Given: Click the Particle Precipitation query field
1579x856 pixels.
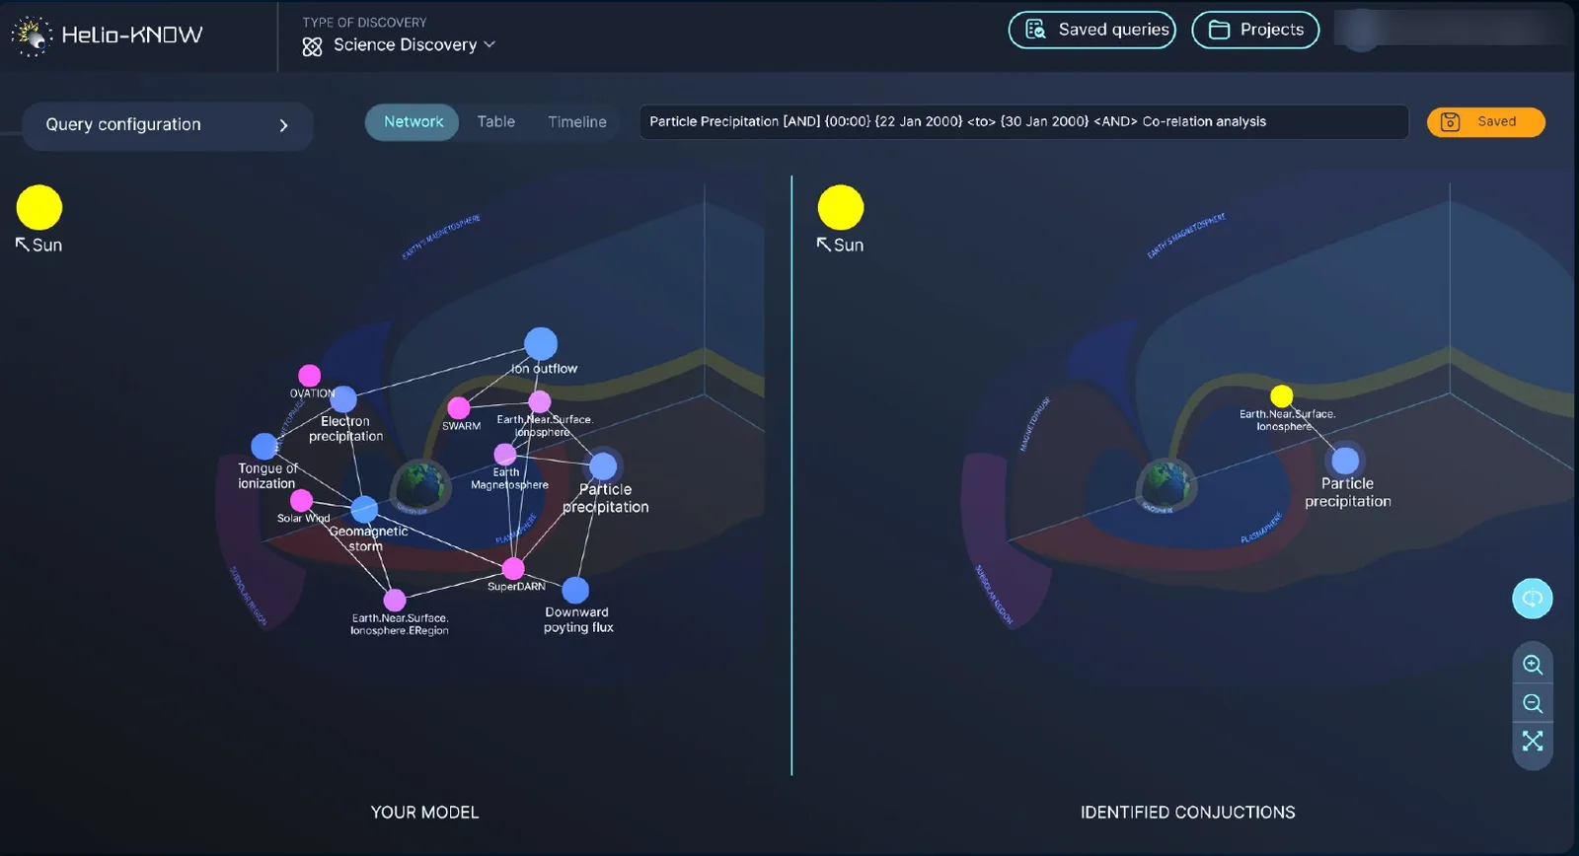Looking at the screenshot, I should coord(1023,122).
